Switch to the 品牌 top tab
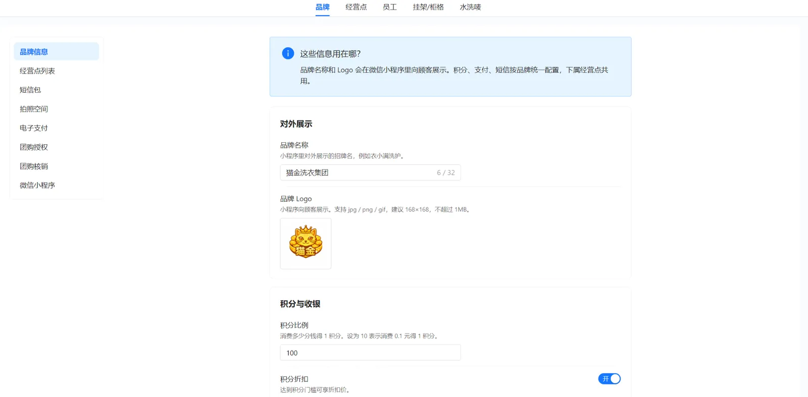 click(322, 7)
